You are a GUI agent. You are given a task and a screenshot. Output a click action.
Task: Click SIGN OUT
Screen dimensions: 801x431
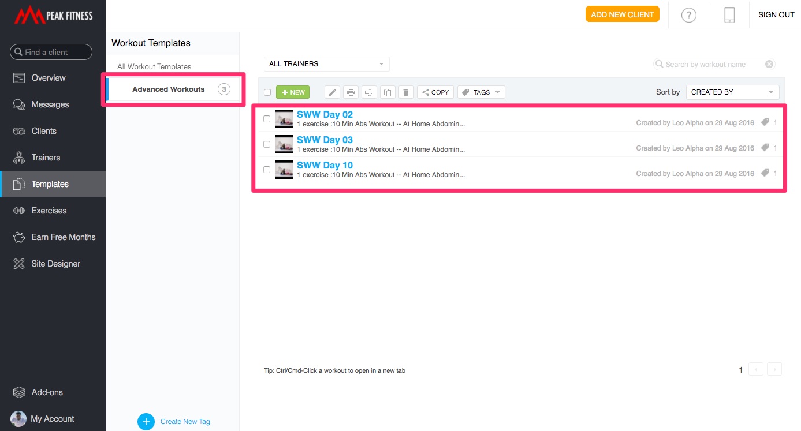click(x=776, y=15)
